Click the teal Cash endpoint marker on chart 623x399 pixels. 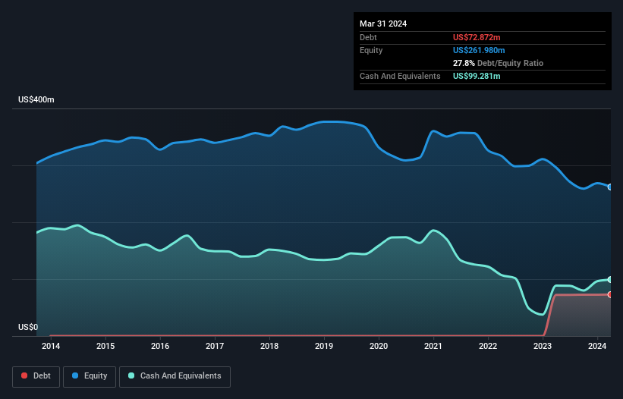click(609, 279)
